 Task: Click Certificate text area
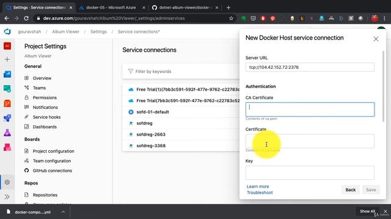tap(310, 141)
